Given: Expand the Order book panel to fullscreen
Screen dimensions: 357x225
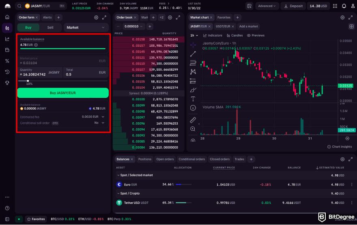Looking at the screenshot, I should pos(178,17).
